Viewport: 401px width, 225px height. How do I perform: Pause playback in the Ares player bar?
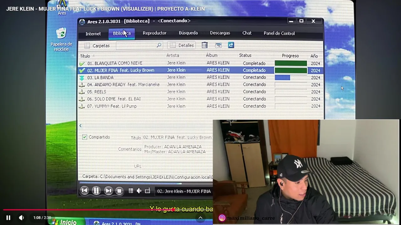click(96, 191)
